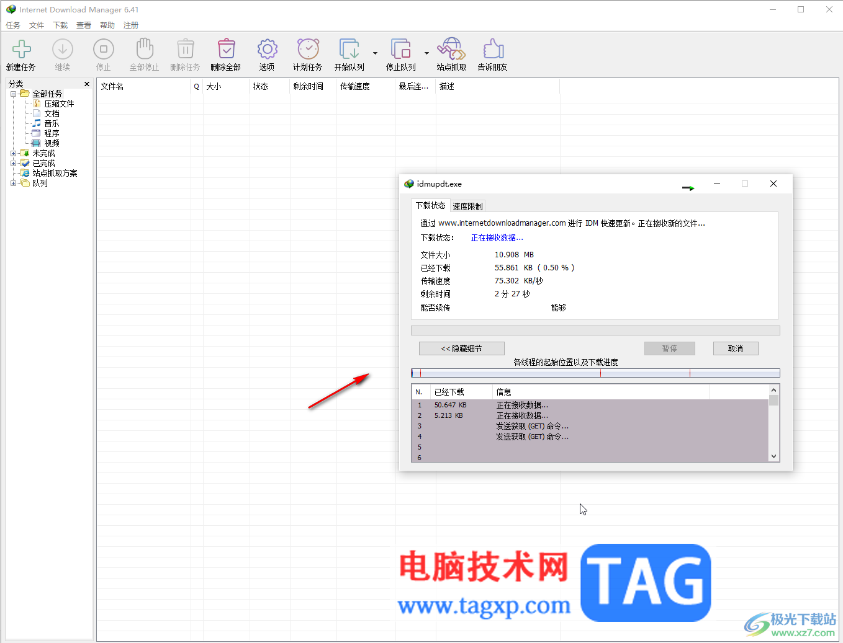This screenshot has width=843, height=643.
Task: Select the 文档 category
Action: pos(52,113)
